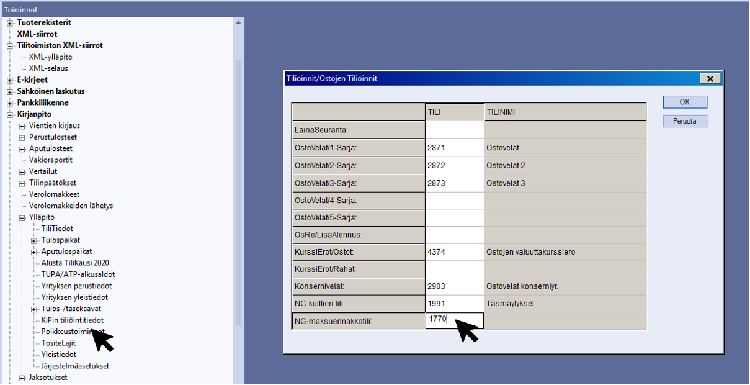750x385 pixels.
Task: Click the scroll up arrow in tree panel
Action: pos(239,22)
